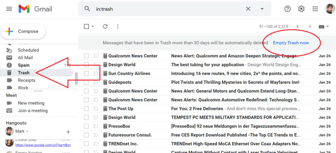The image size is (336, 153).
Task: Start a New meeting
Action: point(31,103)
